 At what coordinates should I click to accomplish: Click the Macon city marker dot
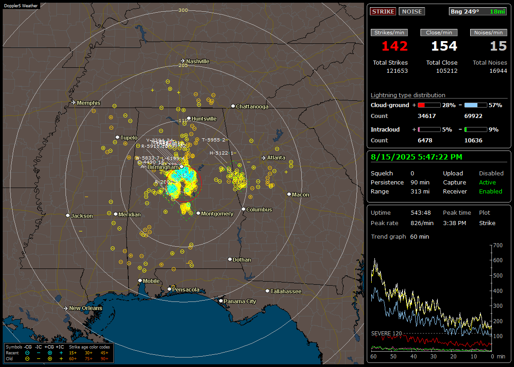tap(289, 194)
